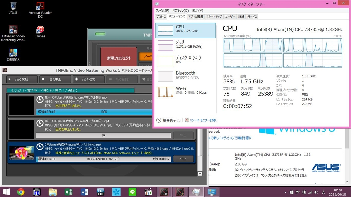This screenshot has height=197, width=351.
Task: Click the batch list scroll down arrow
Action: (200, 174)
